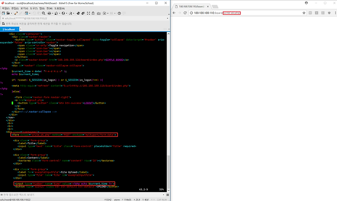The width and height of the screenshot is (337, 201).
Task: Click the Xftp launch icon in Xshell toolbar
Action: pos(78,13)
